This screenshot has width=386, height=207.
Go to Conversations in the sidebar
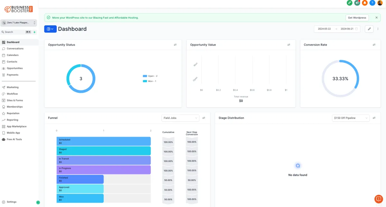click(15, 49)
